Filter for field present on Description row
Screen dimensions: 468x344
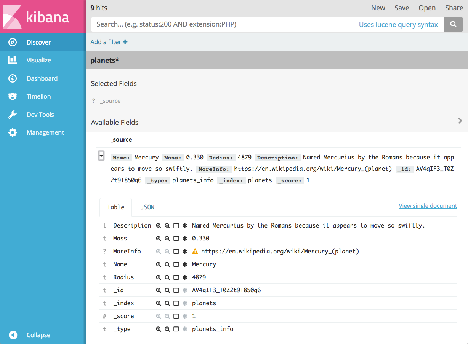(185, 226)
